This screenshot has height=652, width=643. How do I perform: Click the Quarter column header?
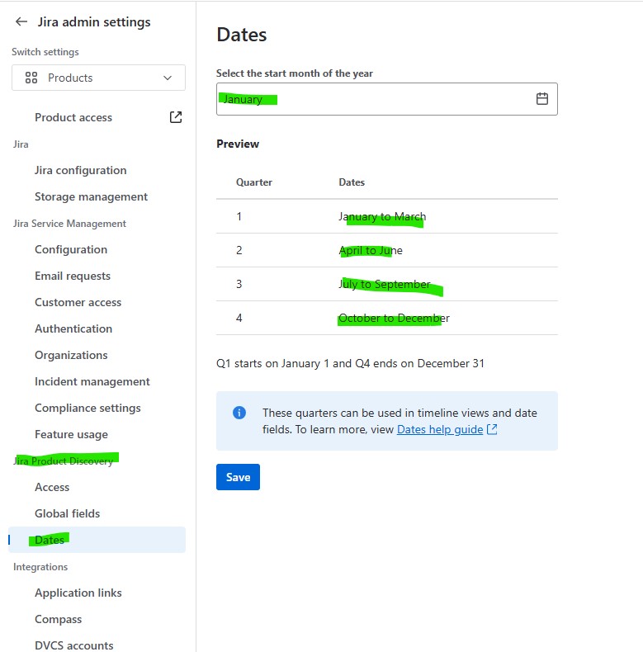(254, 182)
